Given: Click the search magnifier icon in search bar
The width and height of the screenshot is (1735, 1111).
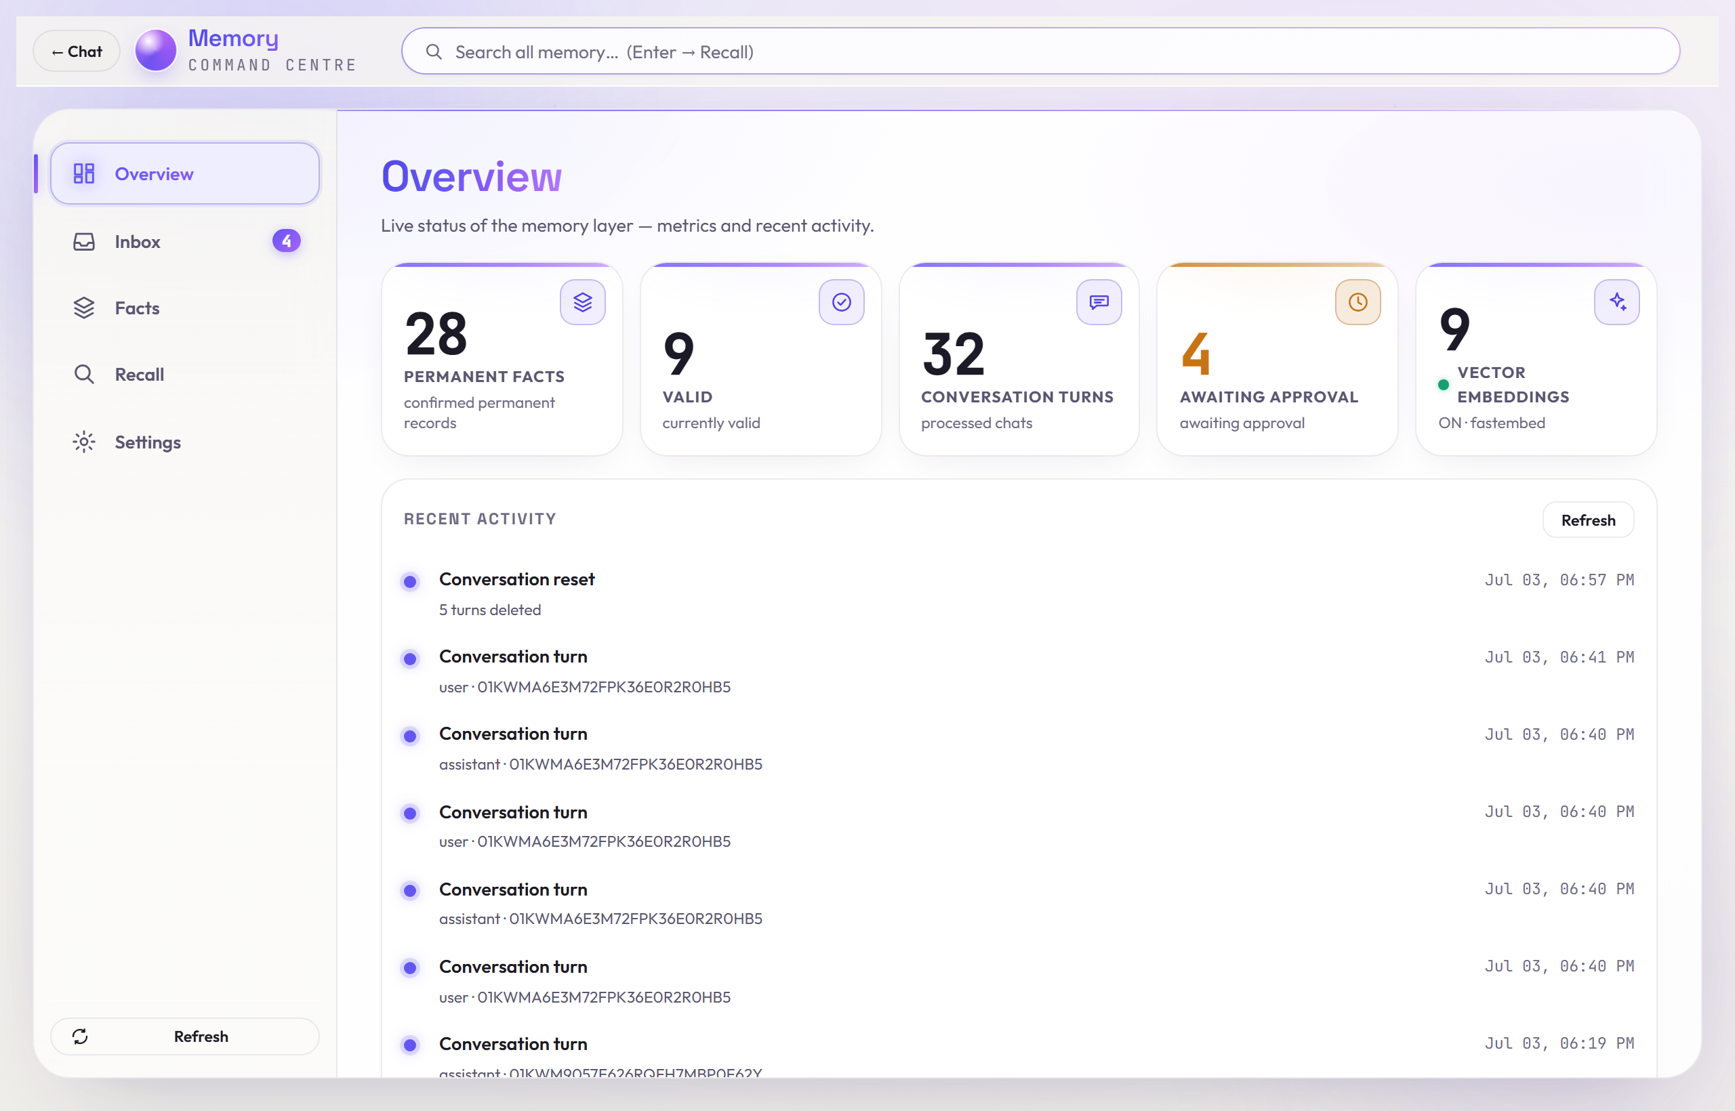Looking at the screenshot, I should [434, 52].
